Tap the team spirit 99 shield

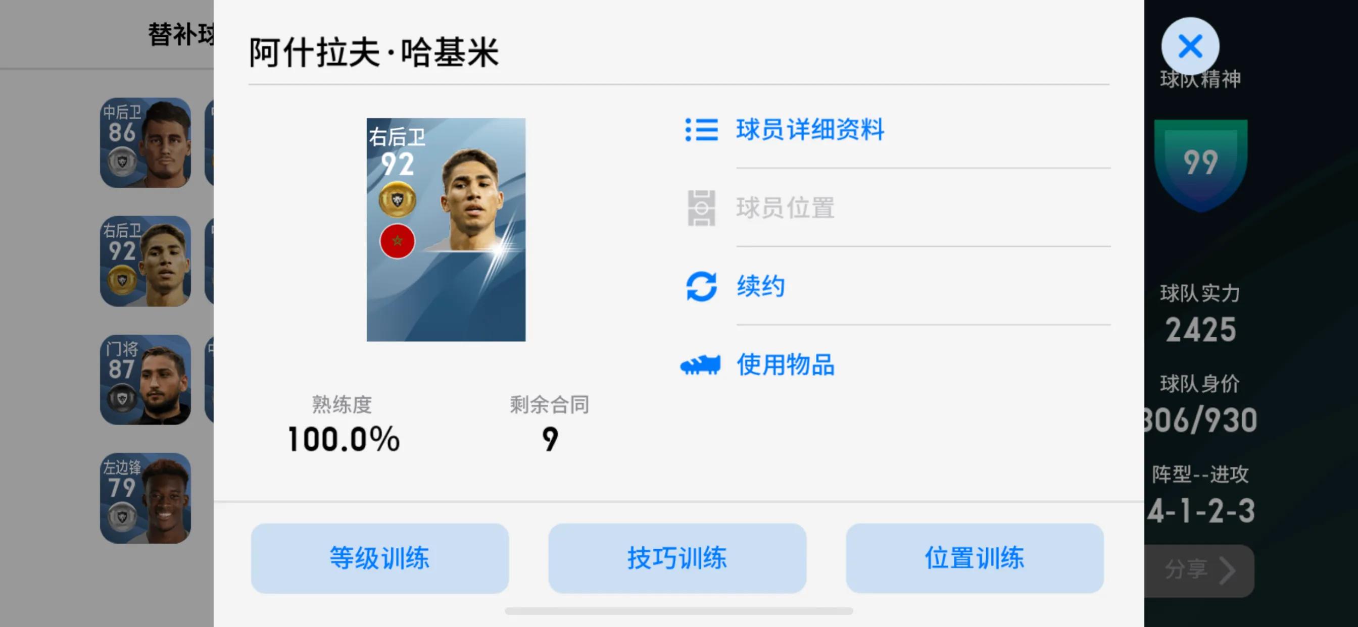point(1200,166)
